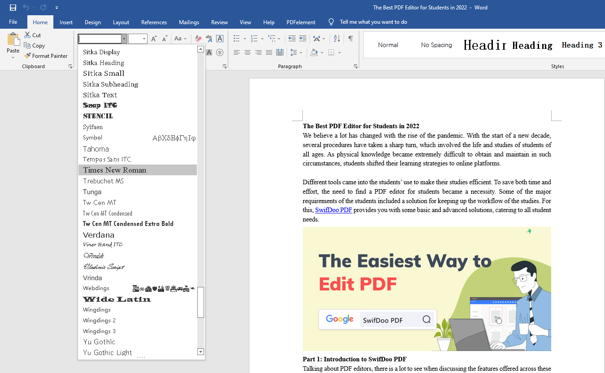Screen dimensions: 605x373
Task: Start a numbered list
Action: [x=254, y=39]
